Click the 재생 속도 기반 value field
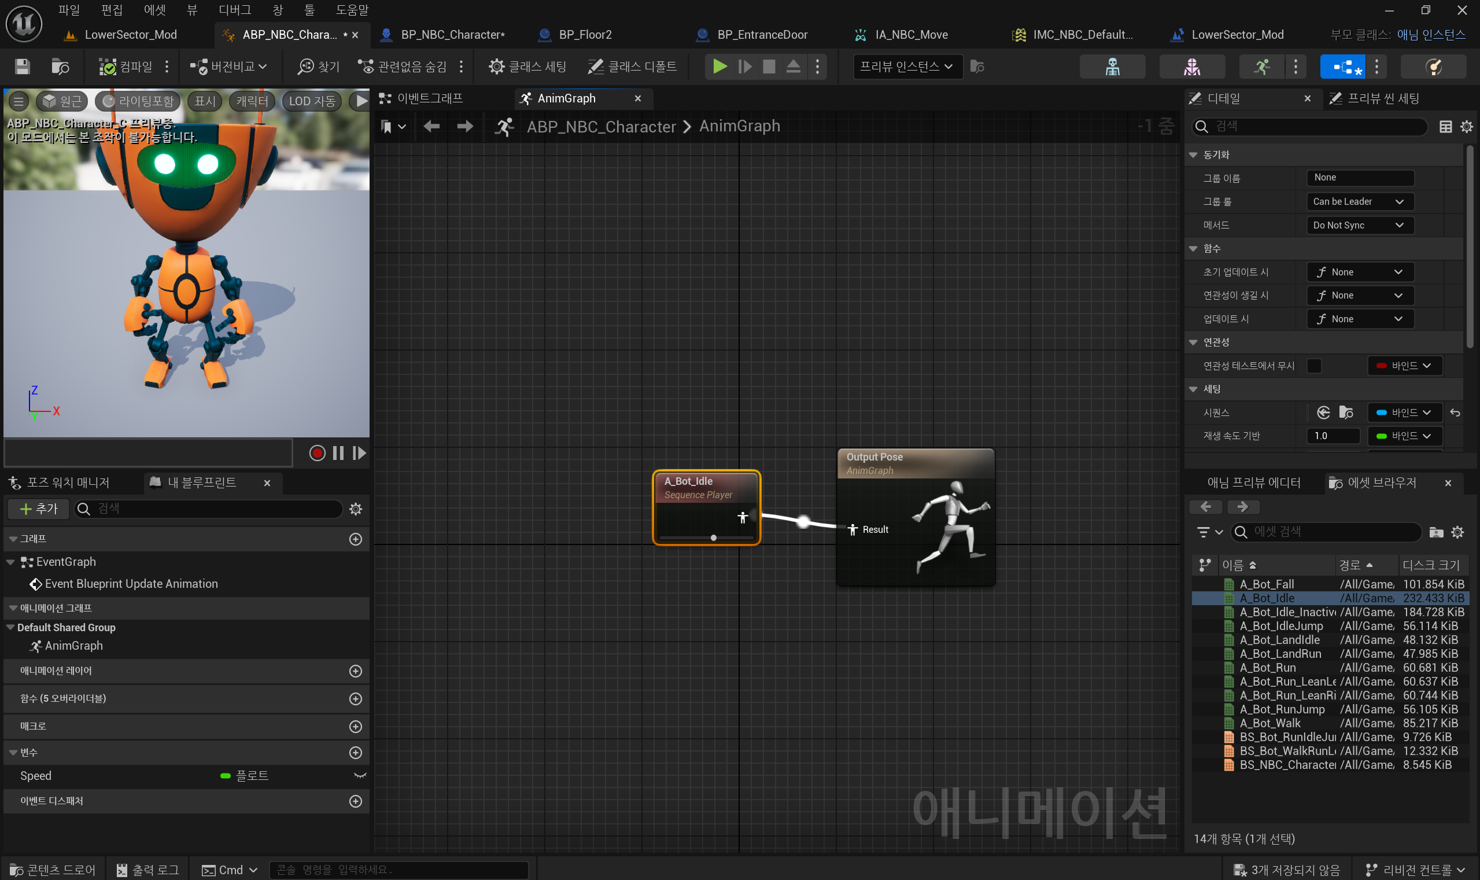 point(1333,436)
